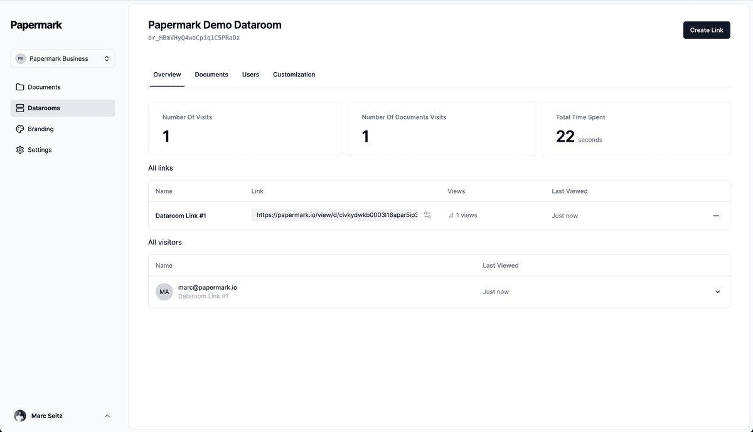This screenshot has height=432, width=753.
Task: Click the Dataroom Link #1 name
Action: pos(181,216)
